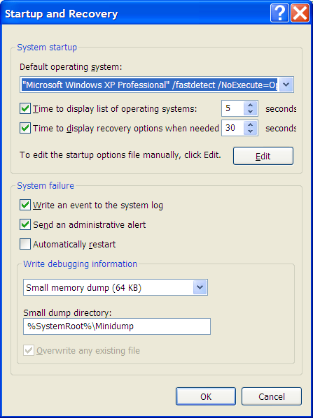Viewport: 313px width, 418px height.
Task: Expand the Small memory dump dropdown
Action: tap(200, 287)
